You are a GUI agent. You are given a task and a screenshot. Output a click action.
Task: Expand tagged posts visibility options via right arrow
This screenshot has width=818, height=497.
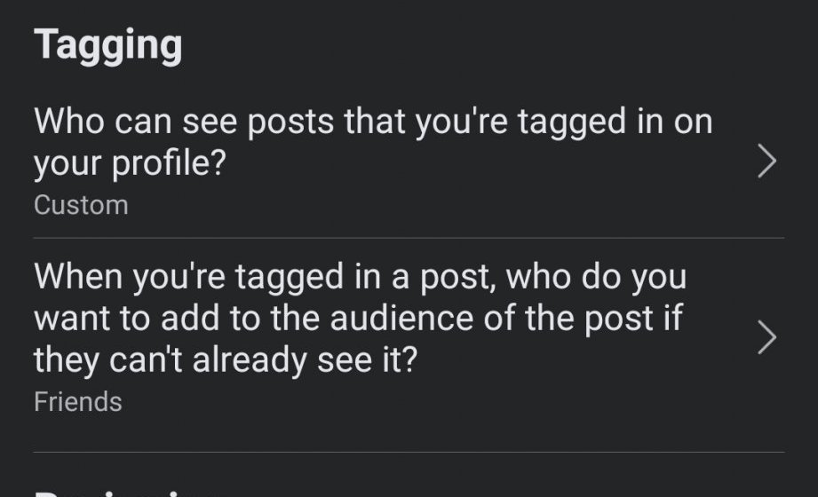pos(766,162)
